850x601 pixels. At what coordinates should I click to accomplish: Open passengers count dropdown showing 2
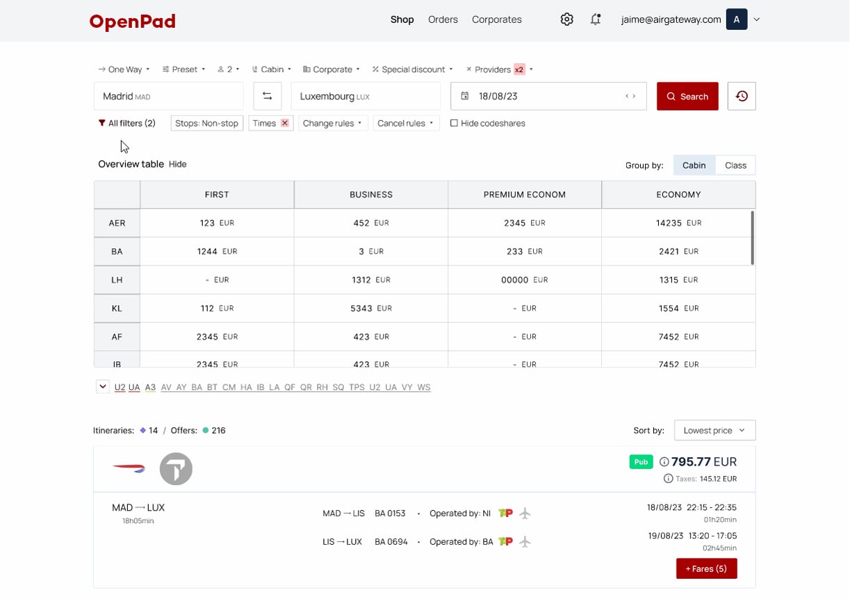tap(229, 69)
